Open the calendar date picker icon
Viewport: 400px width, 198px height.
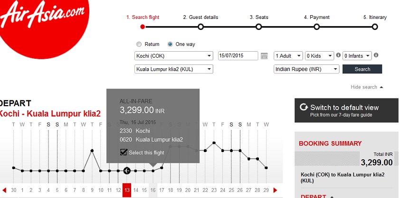click(x=264, y=56)
